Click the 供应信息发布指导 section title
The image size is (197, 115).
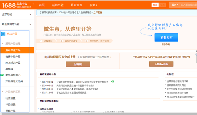49,101
